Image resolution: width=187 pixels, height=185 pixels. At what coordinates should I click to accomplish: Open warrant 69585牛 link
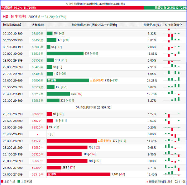pyautogui.click(x=37, y=148)
